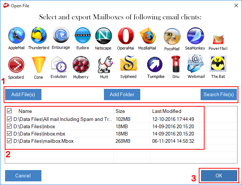Select the 268MB size cell
242x185 pixels.
pos(123,141)
